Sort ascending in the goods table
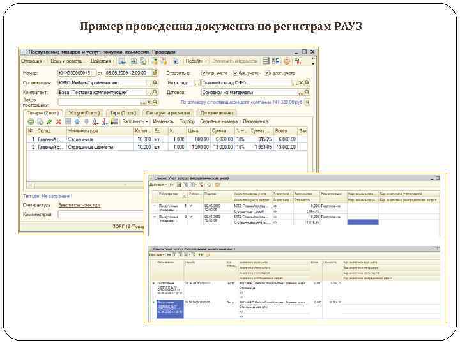The image size is (460, 345). [95, 121]
